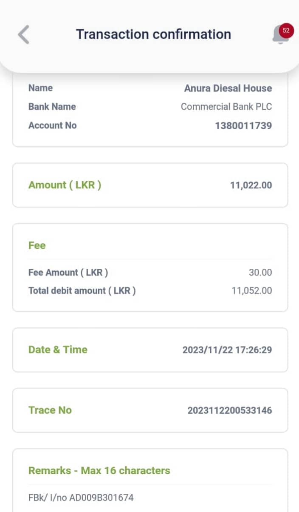Select trace number 202311220053​3146
The width and height of the screenshot is (299, 512).
(229, 410)
